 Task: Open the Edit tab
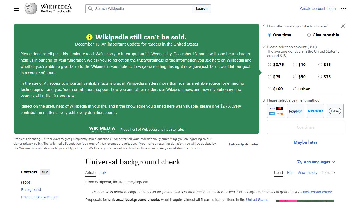290,173
